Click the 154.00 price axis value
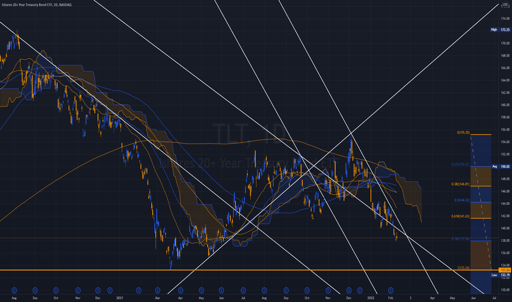 pos(505,142)
